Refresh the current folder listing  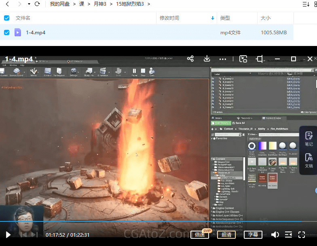[x=37, y=4]
